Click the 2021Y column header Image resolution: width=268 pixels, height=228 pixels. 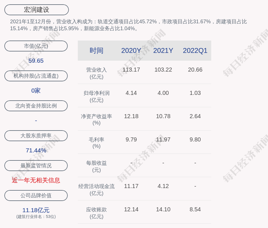point(163,51)
